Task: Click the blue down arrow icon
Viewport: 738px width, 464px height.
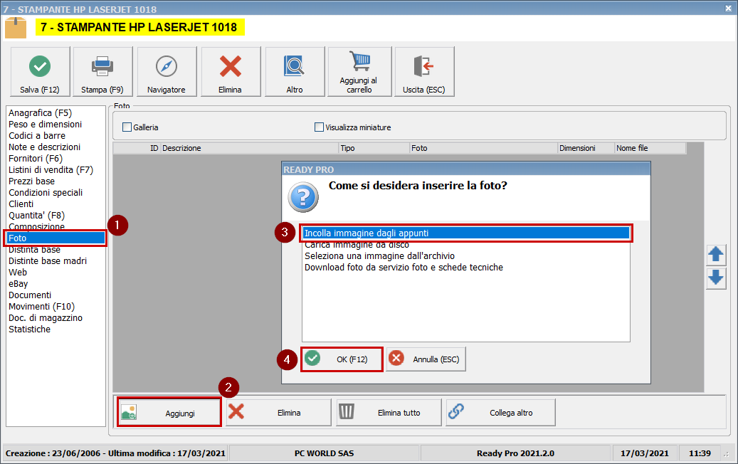Action: click(716, 278)
